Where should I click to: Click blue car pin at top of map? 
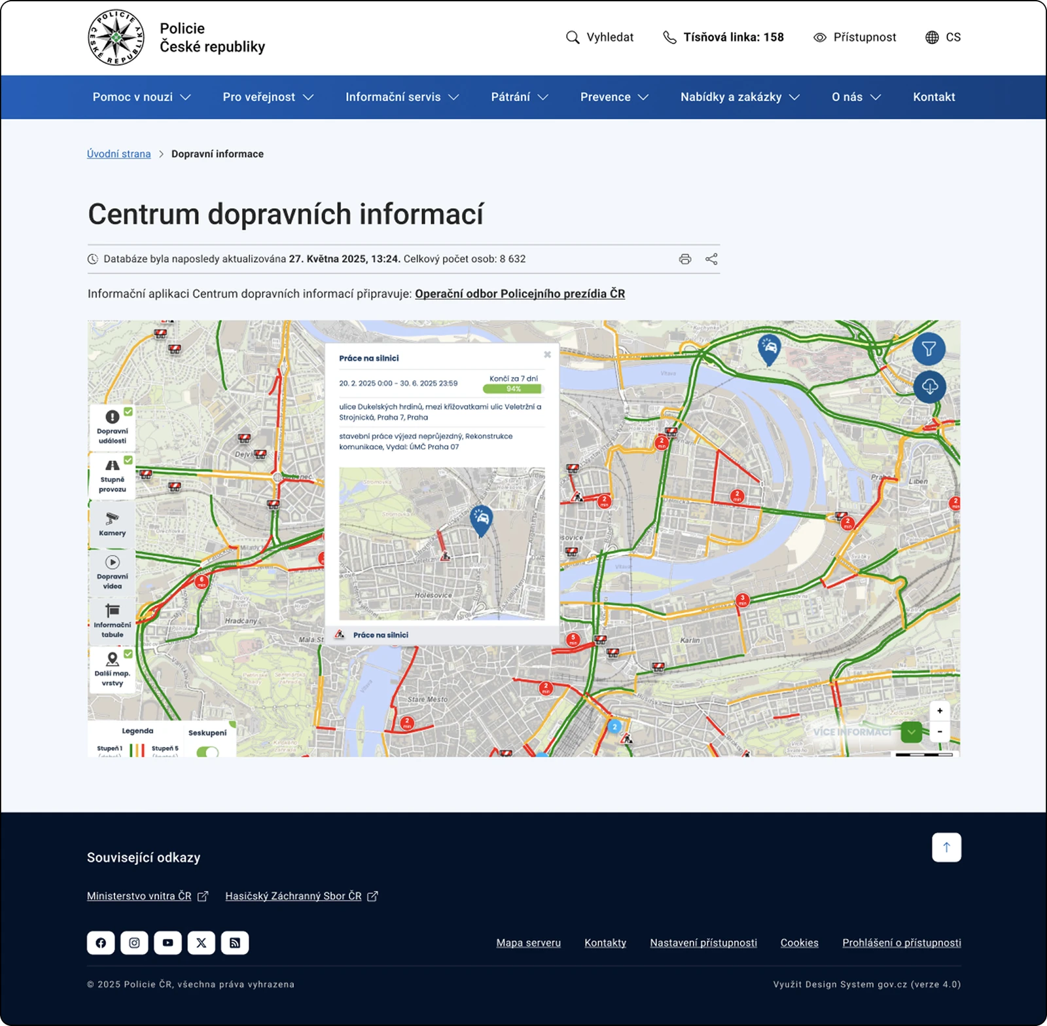tap(770, 350)
